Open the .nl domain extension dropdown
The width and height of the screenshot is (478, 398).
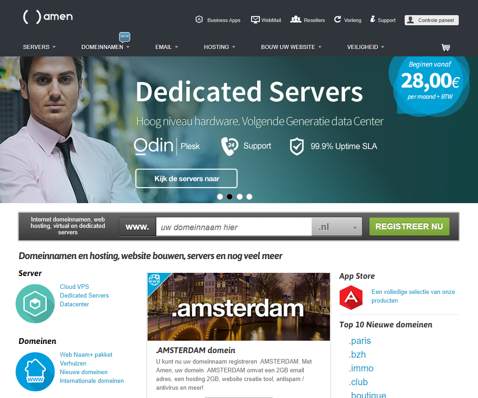pyautogui.click(x=337, y=227)
